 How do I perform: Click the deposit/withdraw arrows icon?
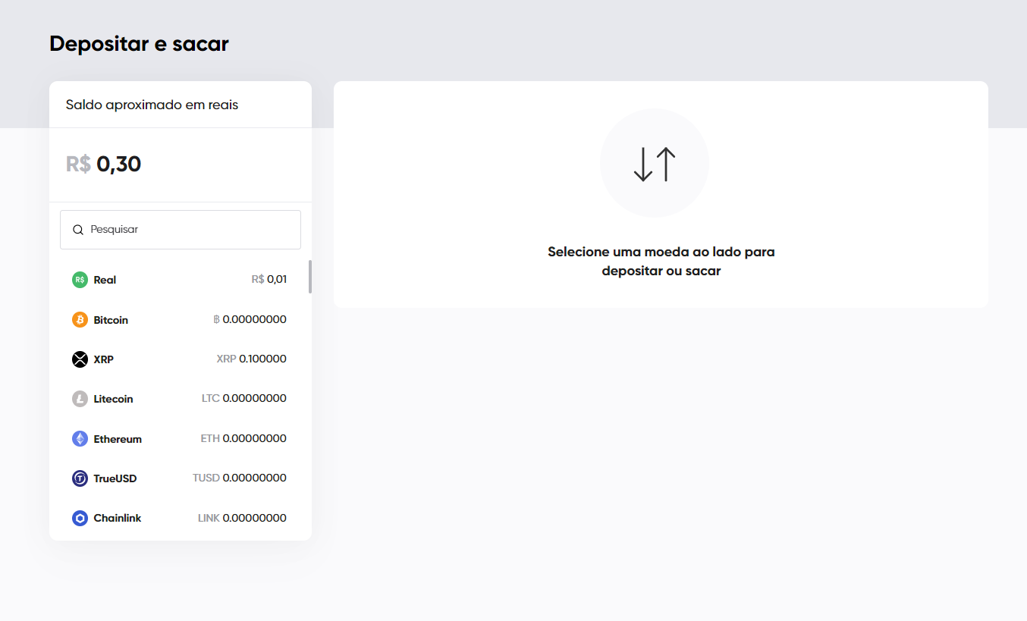click(654, 164)
